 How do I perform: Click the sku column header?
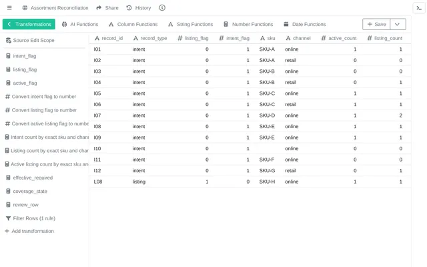[268, 38]
